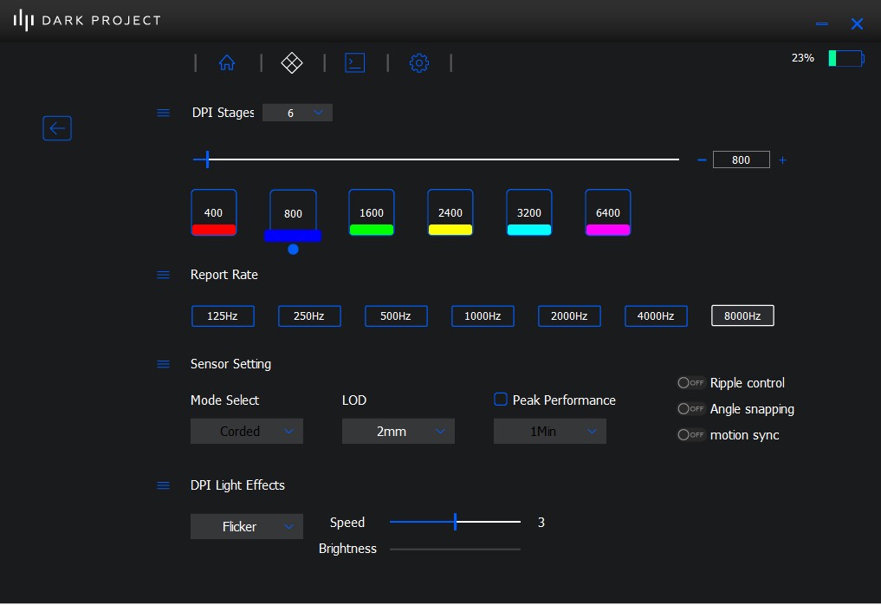Open the macro terminal icon
Image resolution: width=881 pixels, height=605 pixels.
[354, 62]
